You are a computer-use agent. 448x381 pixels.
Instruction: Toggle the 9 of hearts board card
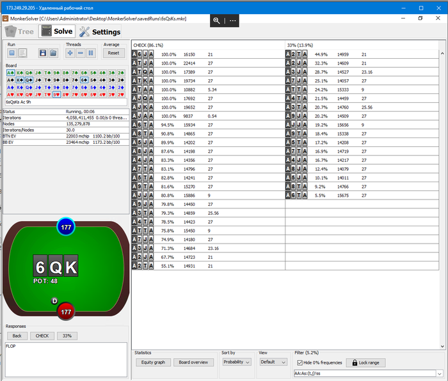[56, 95]
